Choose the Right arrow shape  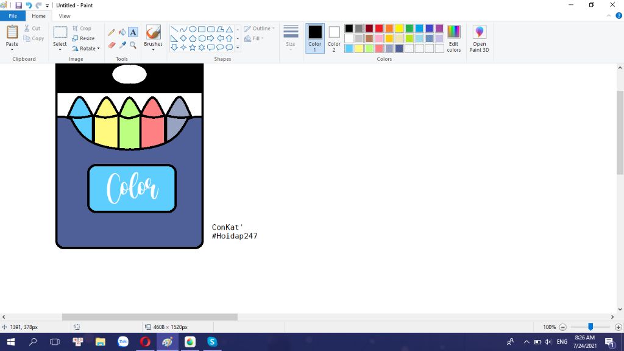pyautogui.click(x=211, y=38)
